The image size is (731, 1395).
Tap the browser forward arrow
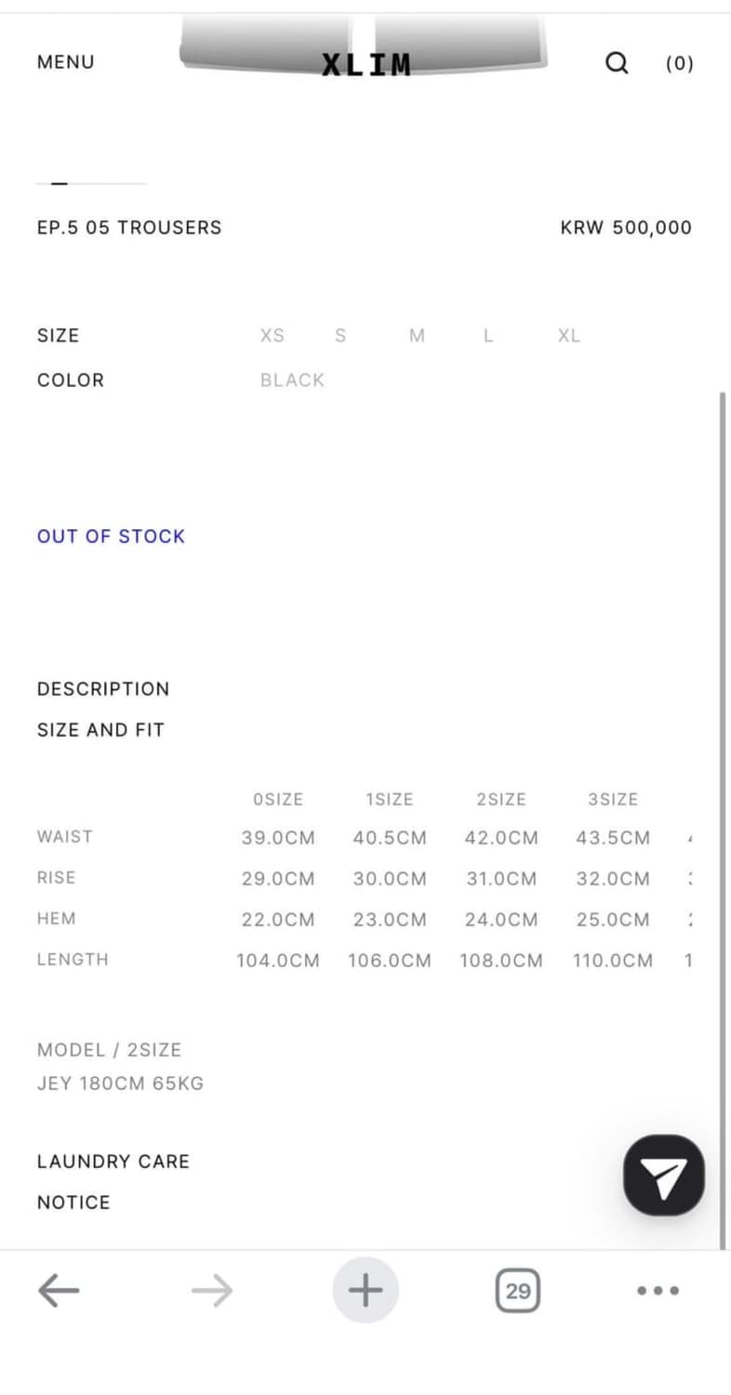tap(212, 1291)
